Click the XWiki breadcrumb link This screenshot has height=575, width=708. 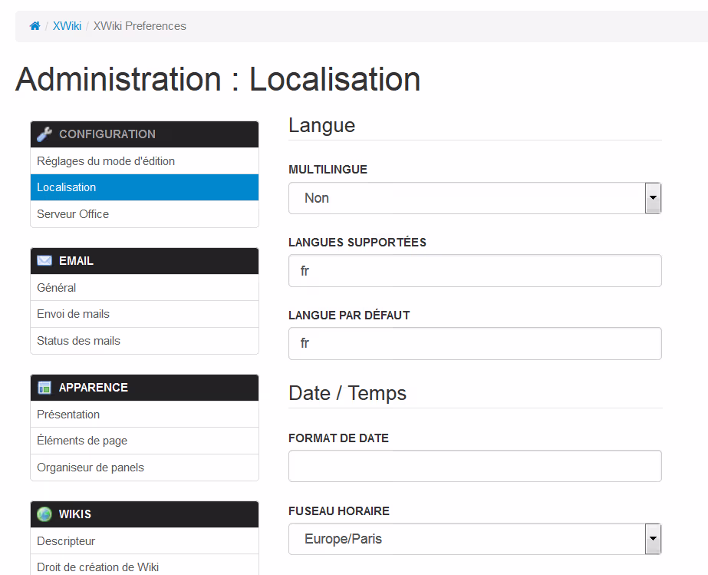[67, 26]
